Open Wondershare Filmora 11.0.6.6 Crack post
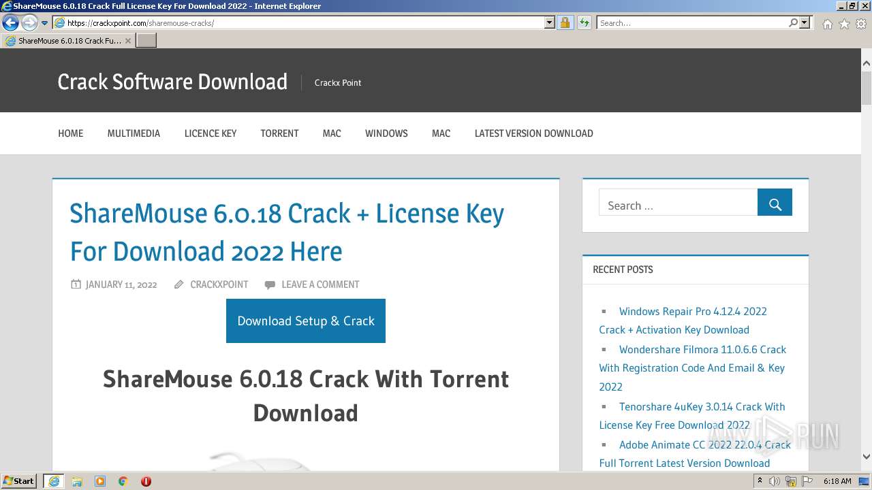The image size is (872, 490). 693,368
